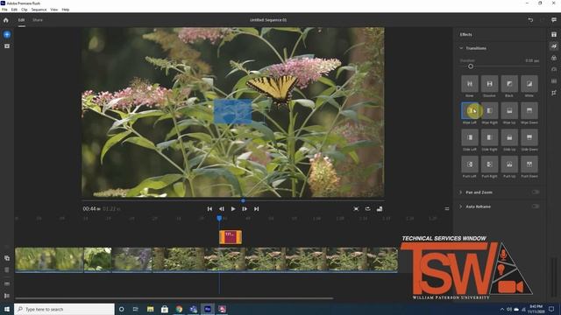Enable the Auto Reframe switch
Image resolution: width=561 pixels, height=315 pixels.
pyautogui.click(x=536, y=206)
